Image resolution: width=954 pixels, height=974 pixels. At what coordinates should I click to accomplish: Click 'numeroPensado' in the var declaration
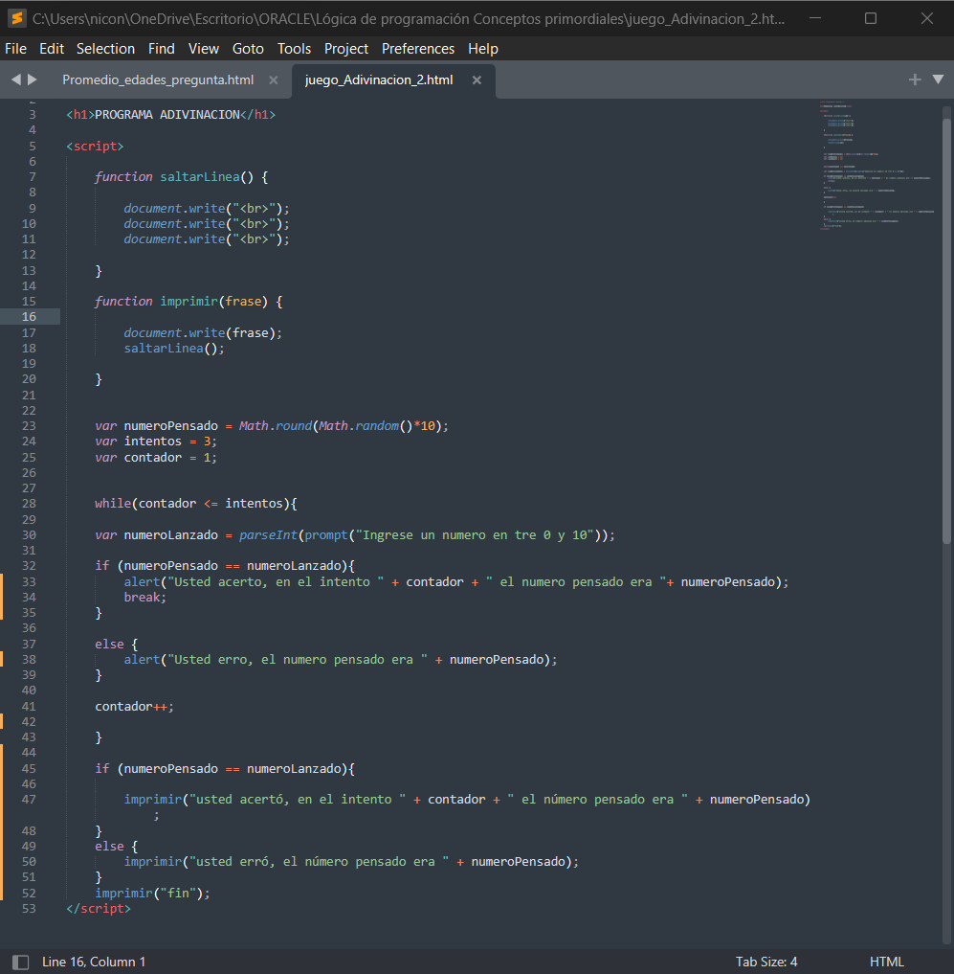point(171,426)
